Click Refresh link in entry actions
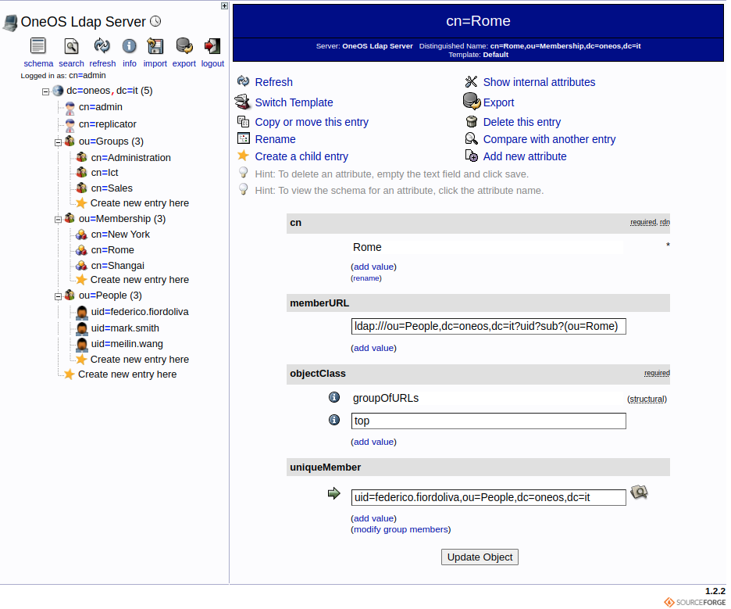The width and height of the screenshot is (731, 609). [273, 82]
